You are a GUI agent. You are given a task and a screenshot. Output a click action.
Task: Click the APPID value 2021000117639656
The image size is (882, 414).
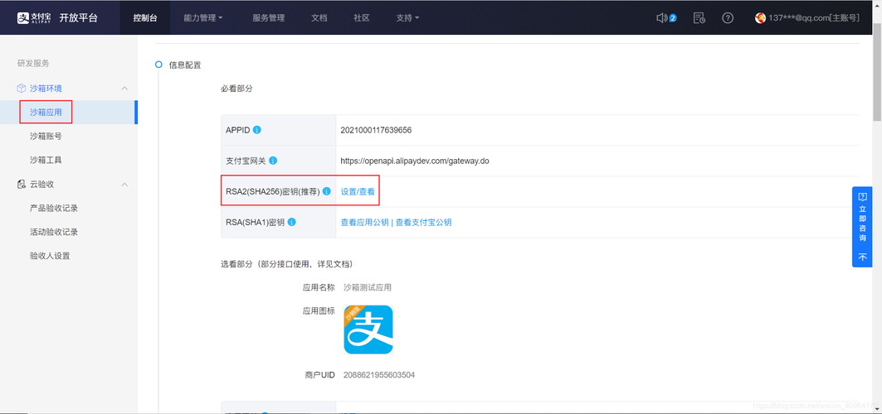pyautogui.click(x=377, y=130)
